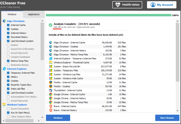Check the Autocomplete Form History option
Viewport: 181px width, 124px height.
click(x=8, y=97)
